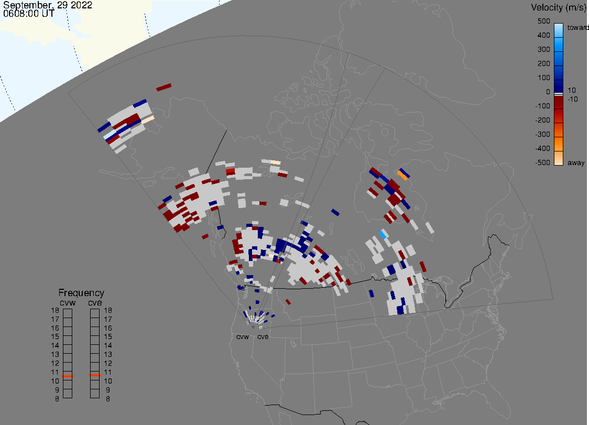
Task: Pick the navy 0–100 color bar segment
Action: coord(559,86)
